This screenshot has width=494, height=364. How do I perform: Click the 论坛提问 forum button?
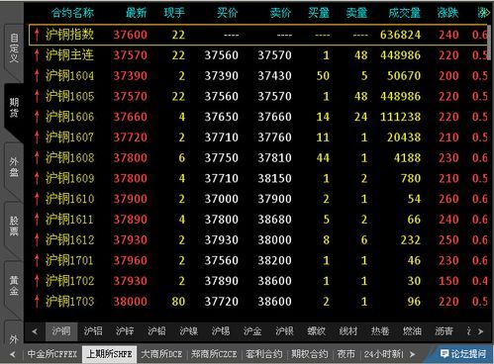tap(463, 354)
